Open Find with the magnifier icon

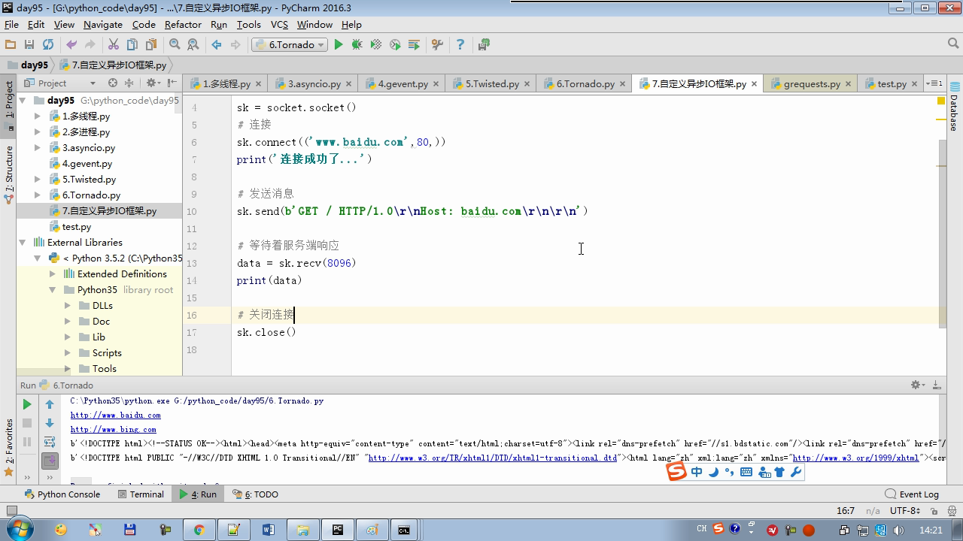point(175,45)
